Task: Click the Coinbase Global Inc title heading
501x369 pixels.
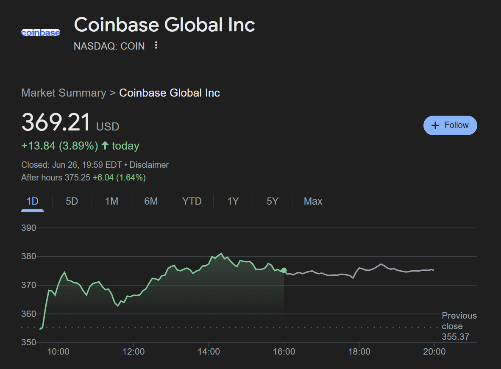Action: 164,25
